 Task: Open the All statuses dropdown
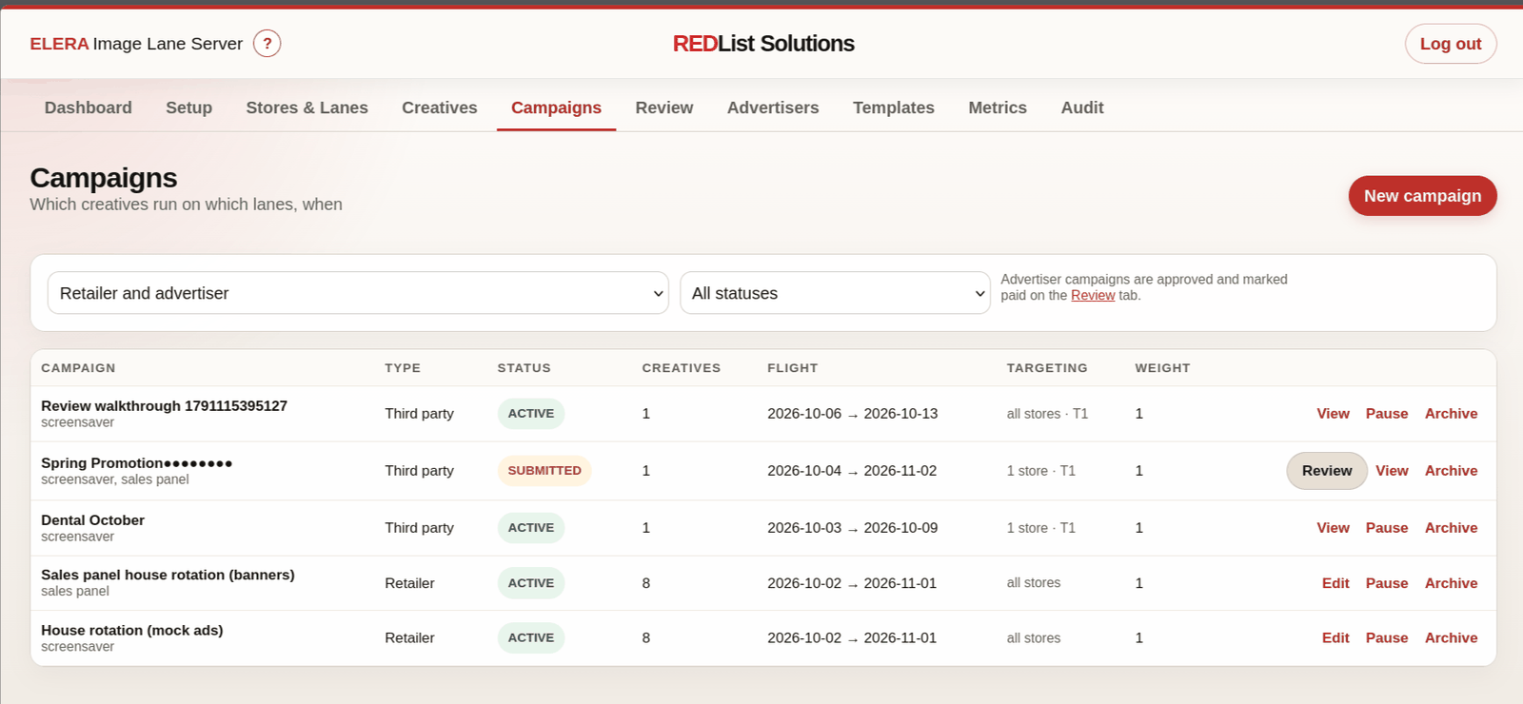pos(835,293)
